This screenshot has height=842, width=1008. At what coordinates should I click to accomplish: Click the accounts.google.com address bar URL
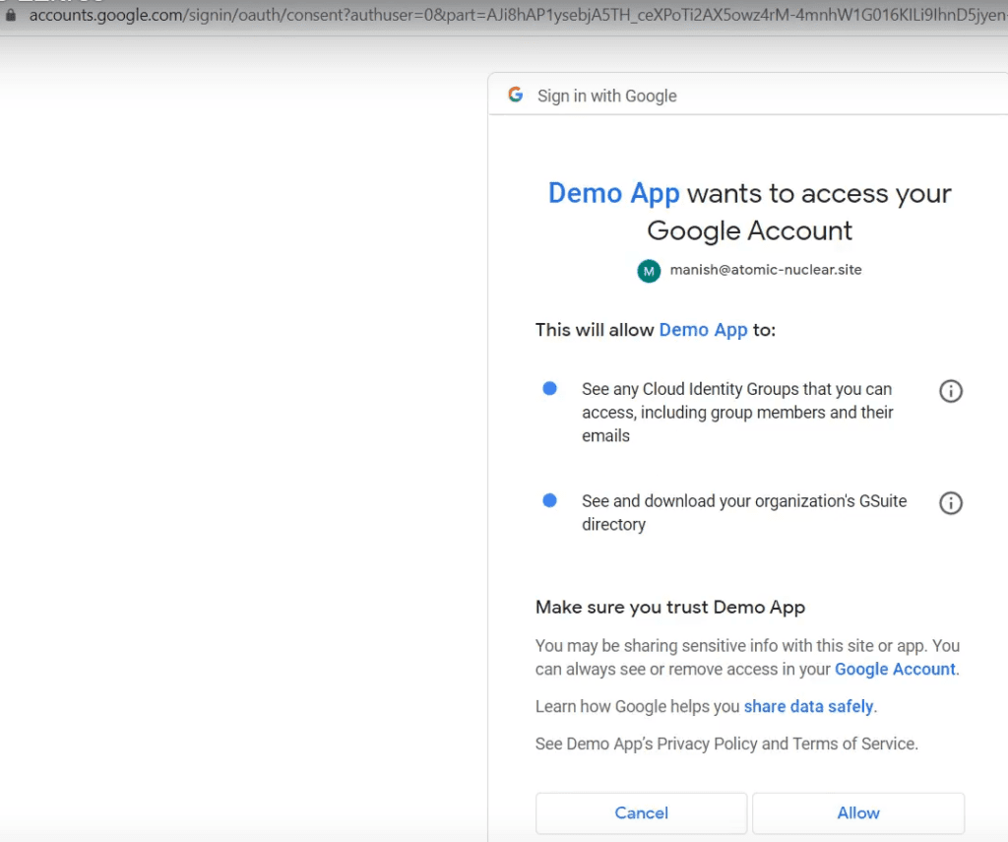pyautogui.click(x=518, y=15)
